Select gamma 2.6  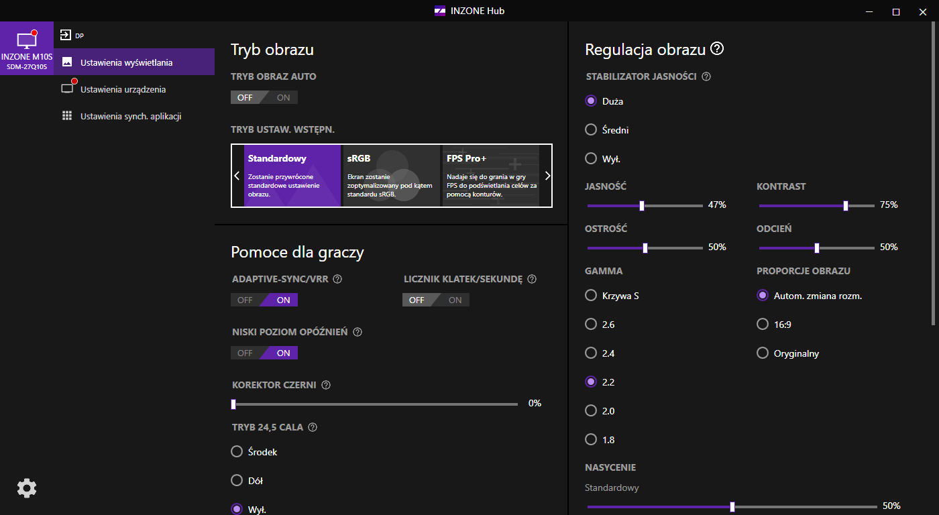[x=591, y=324]
